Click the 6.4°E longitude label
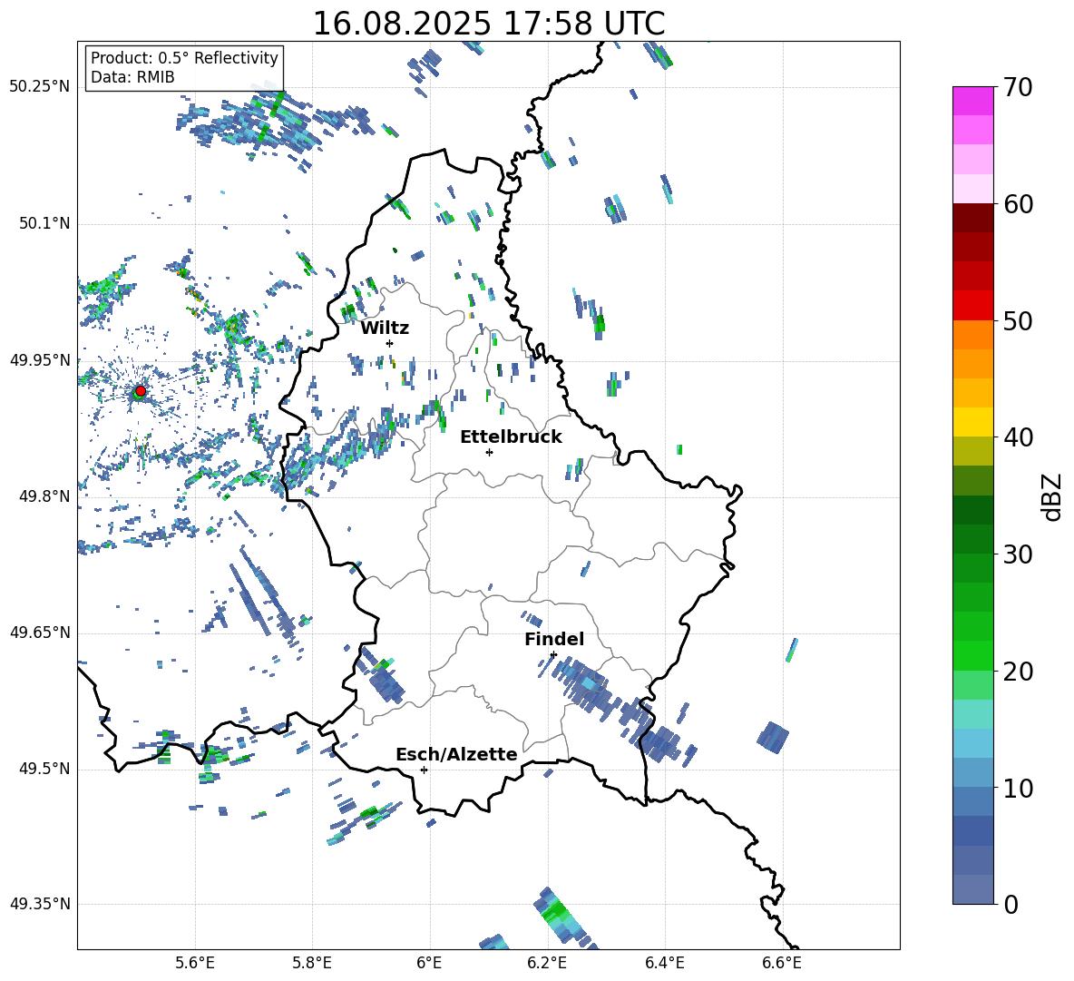Viewport: 1074px width, 981px height. tap(664, 963)
